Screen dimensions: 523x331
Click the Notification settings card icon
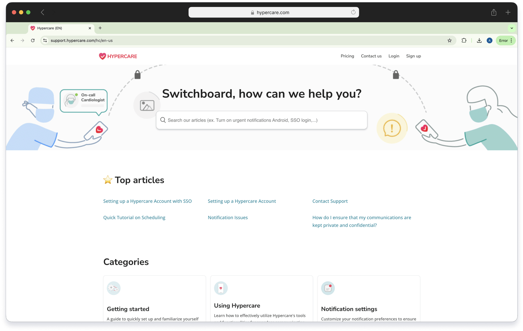tap(328, 288)
